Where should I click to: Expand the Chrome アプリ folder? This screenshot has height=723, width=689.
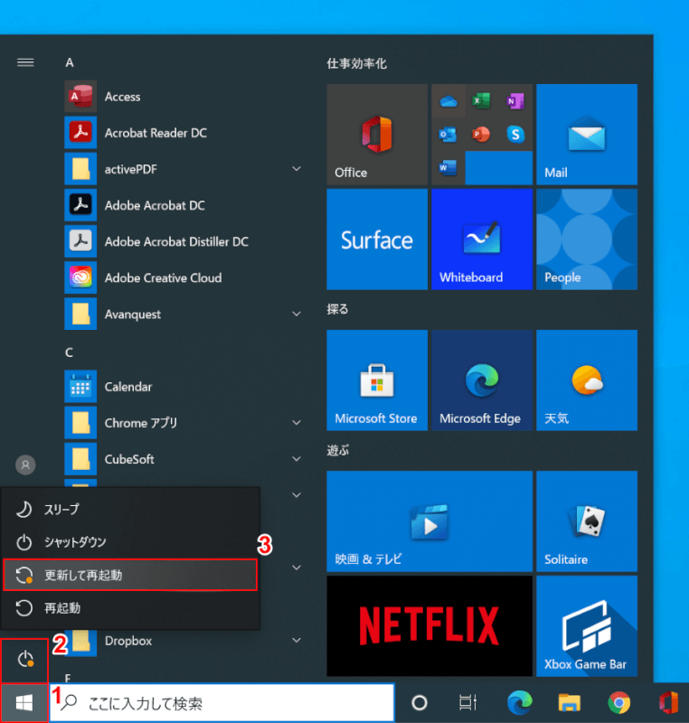tap(297, 422)
